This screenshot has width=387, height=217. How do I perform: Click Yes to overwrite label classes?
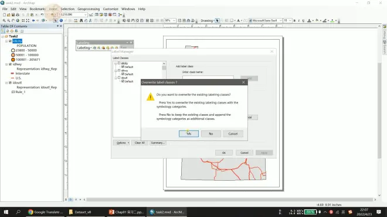click(189, 134)
